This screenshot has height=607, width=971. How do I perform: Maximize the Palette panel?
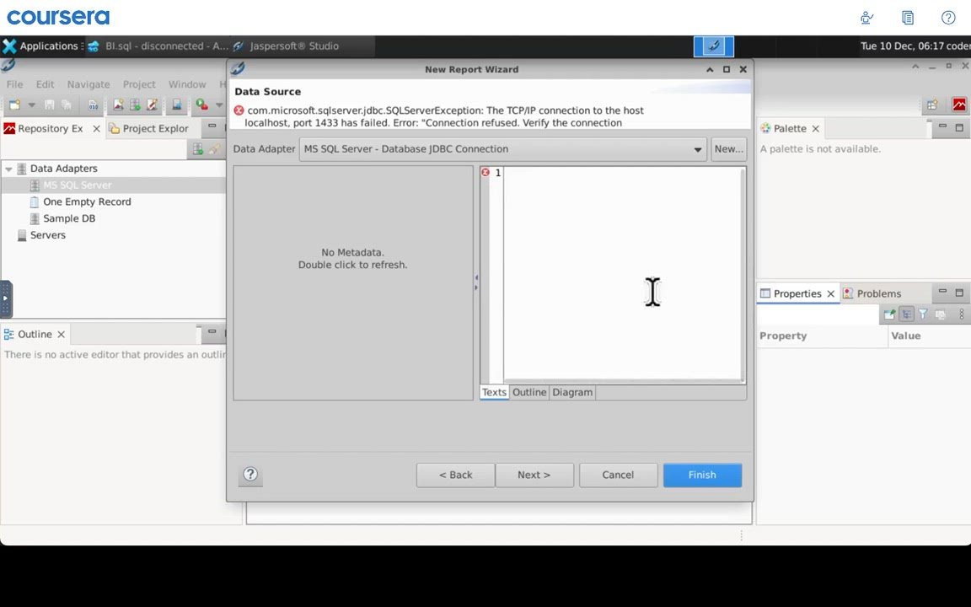959,127
